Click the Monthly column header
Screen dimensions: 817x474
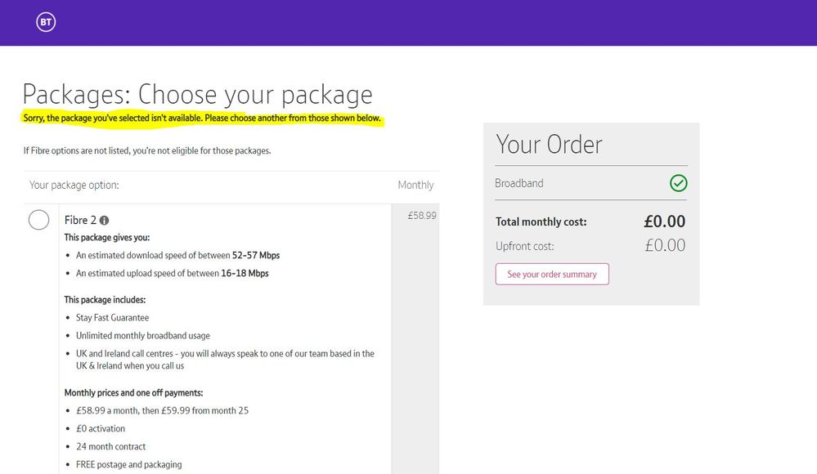pos(415,185)
